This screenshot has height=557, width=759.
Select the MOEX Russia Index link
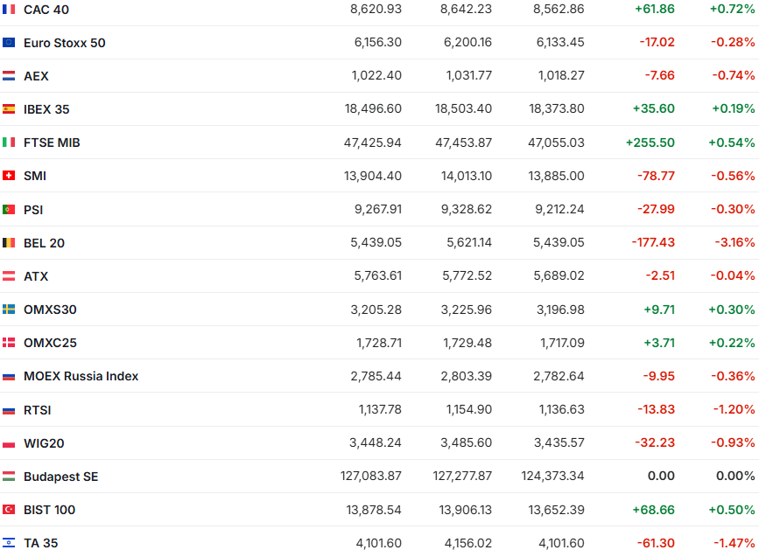81,376
